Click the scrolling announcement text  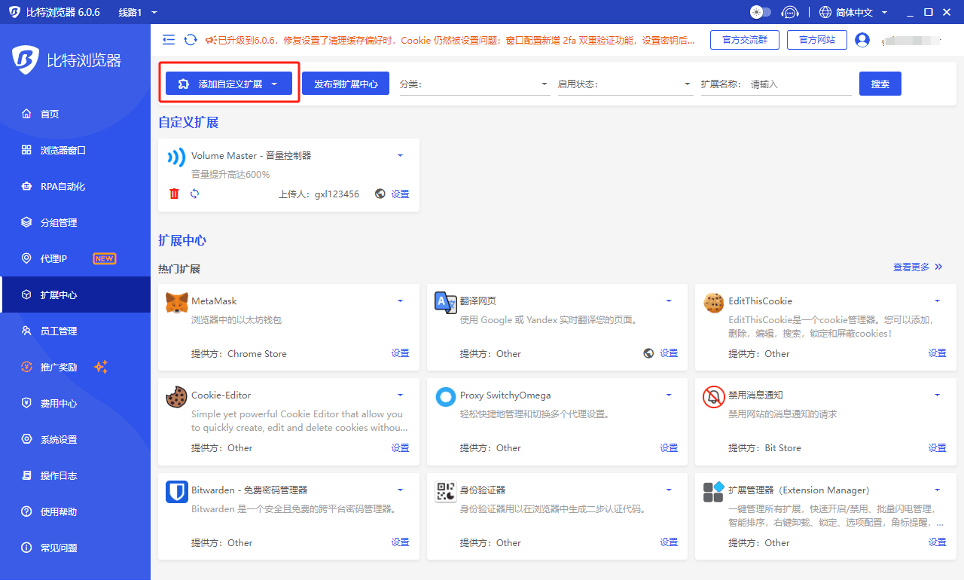click(x=457, y=40)
